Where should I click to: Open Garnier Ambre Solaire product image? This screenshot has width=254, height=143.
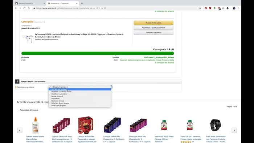[35, 125]
